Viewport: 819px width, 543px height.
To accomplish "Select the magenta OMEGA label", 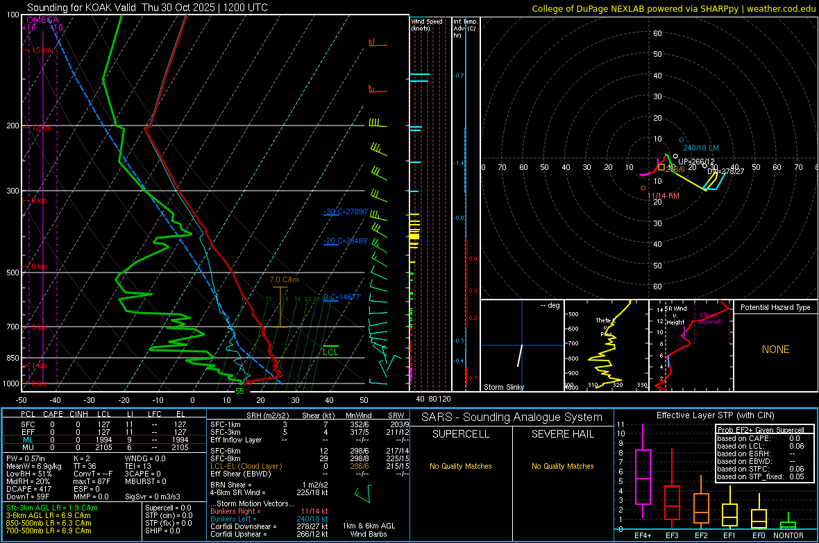I will point(42,20).
